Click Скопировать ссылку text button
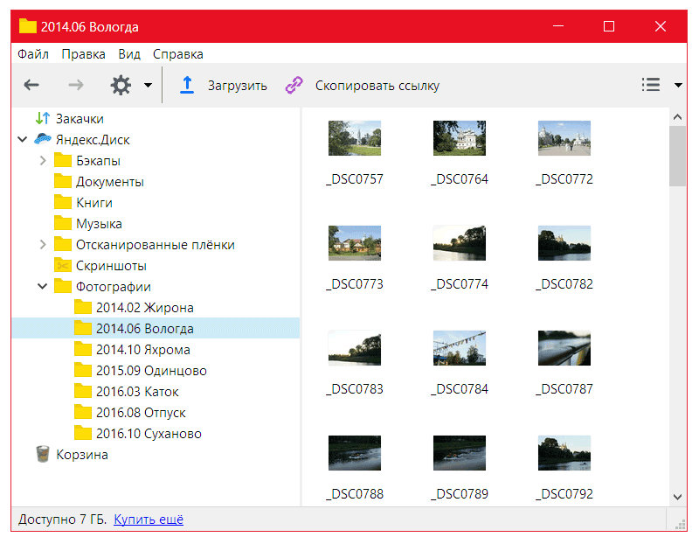The image size is (699, 544). tap(377, 85)
